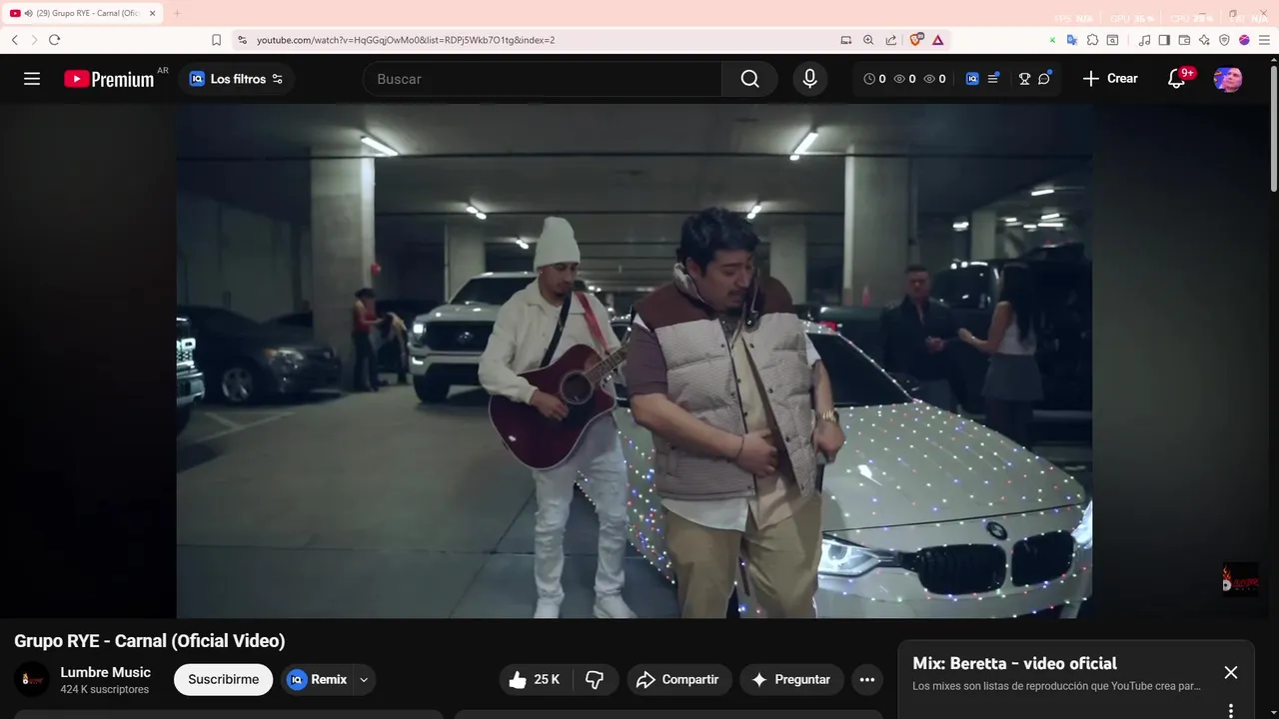Open the vidIQ IQ icon in the header
The height and width of the screenshot is (719, 1279).
[972, 79]
